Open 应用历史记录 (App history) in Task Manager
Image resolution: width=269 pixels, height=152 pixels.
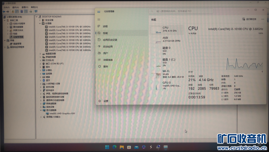point(121,40)
